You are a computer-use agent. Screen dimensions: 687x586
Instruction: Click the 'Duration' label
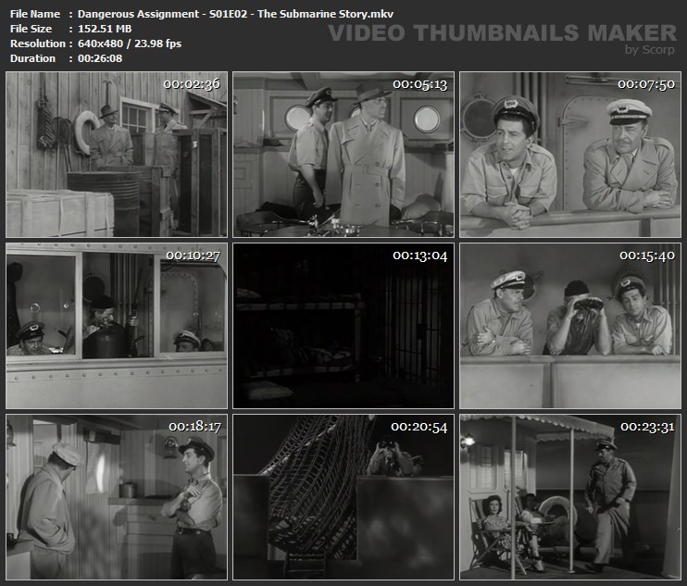coord(32,58)
